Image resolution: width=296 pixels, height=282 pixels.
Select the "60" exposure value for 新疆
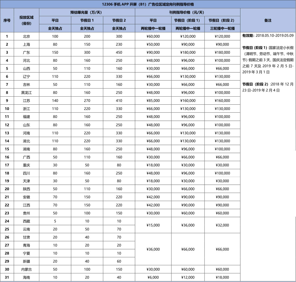[119, 261]
